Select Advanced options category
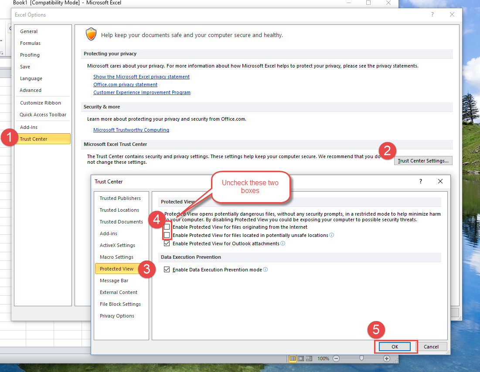 click(x=43, y=90)
